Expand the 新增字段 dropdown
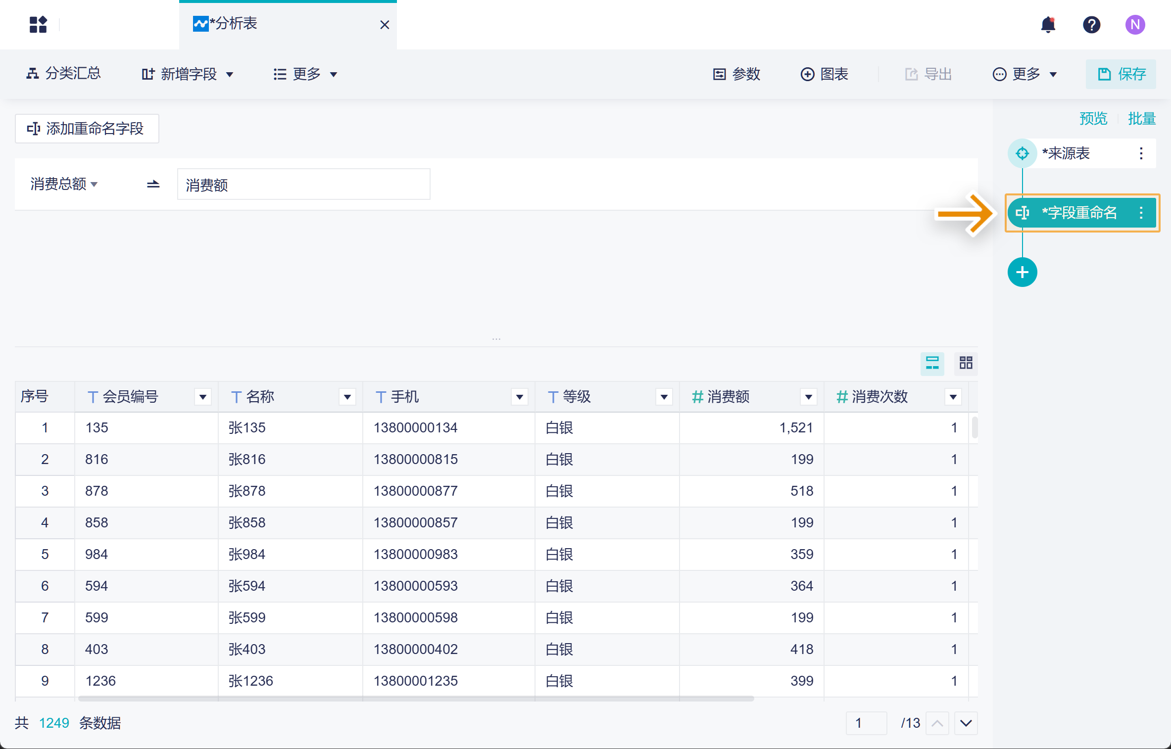Viewport: 1171px width, 749px height. [x=188, y=74]
